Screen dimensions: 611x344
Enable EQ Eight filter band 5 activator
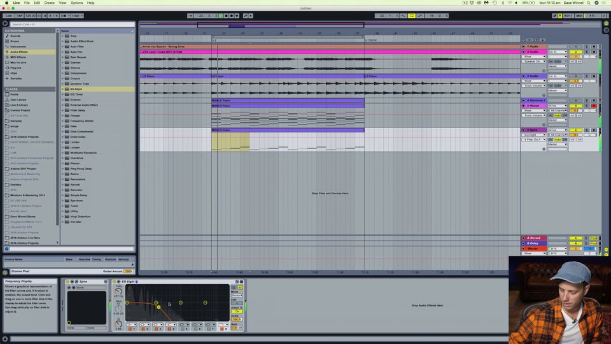point(183,329)
